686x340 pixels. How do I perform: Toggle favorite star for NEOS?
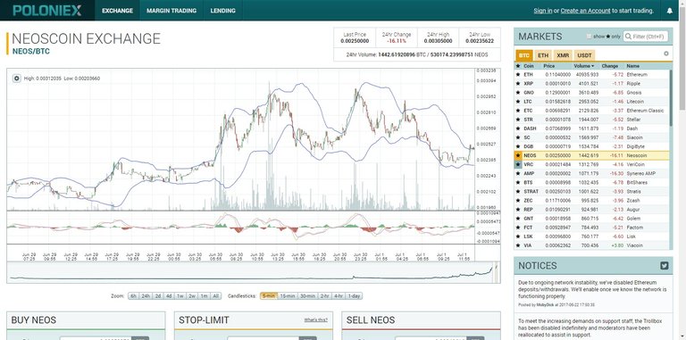point(518,155)
